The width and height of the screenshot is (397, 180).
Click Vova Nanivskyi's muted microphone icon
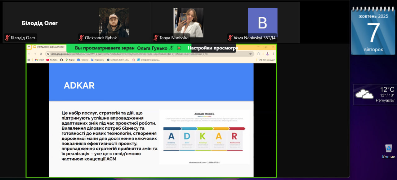coord(230,38)
